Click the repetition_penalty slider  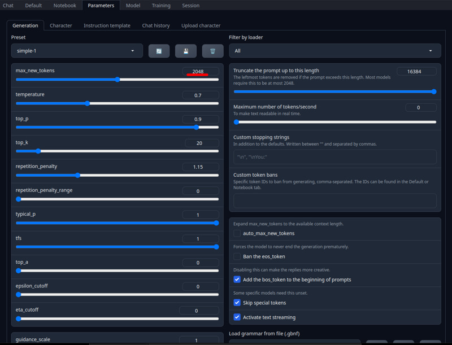118,175
